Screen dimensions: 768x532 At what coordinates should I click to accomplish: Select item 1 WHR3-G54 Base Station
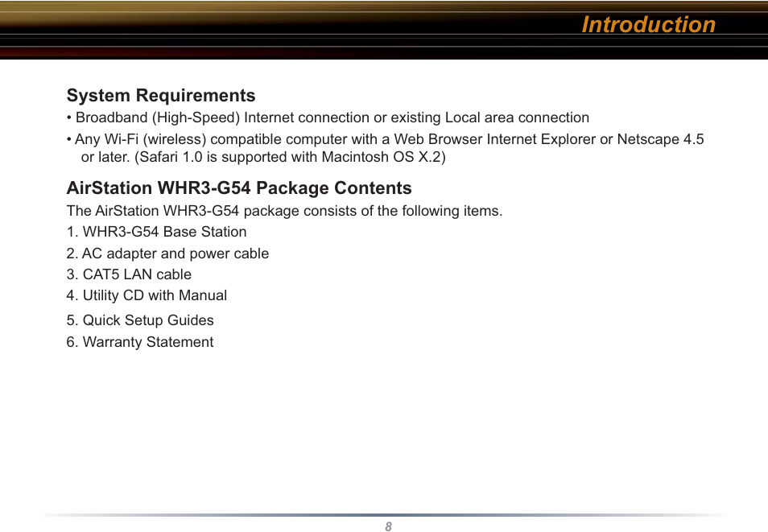tap(157, 232)
